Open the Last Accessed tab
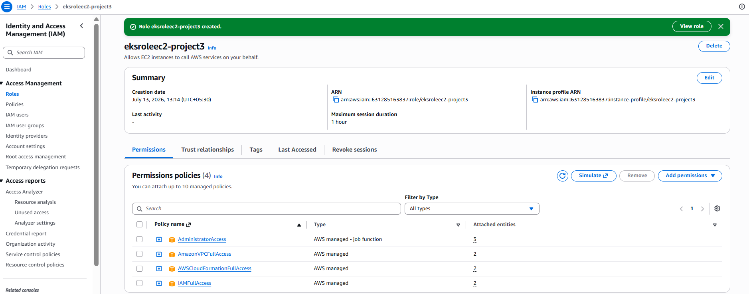The height and width of the screenshot is (294, 749). click(297, 150)
